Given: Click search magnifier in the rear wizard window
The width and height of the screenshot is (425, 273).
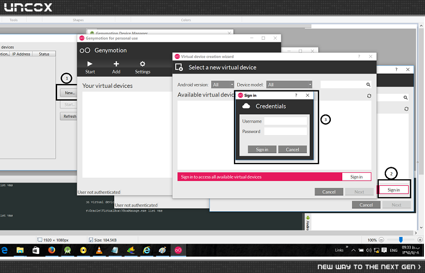Looking at the screenshot, I should tap(405, 98).
